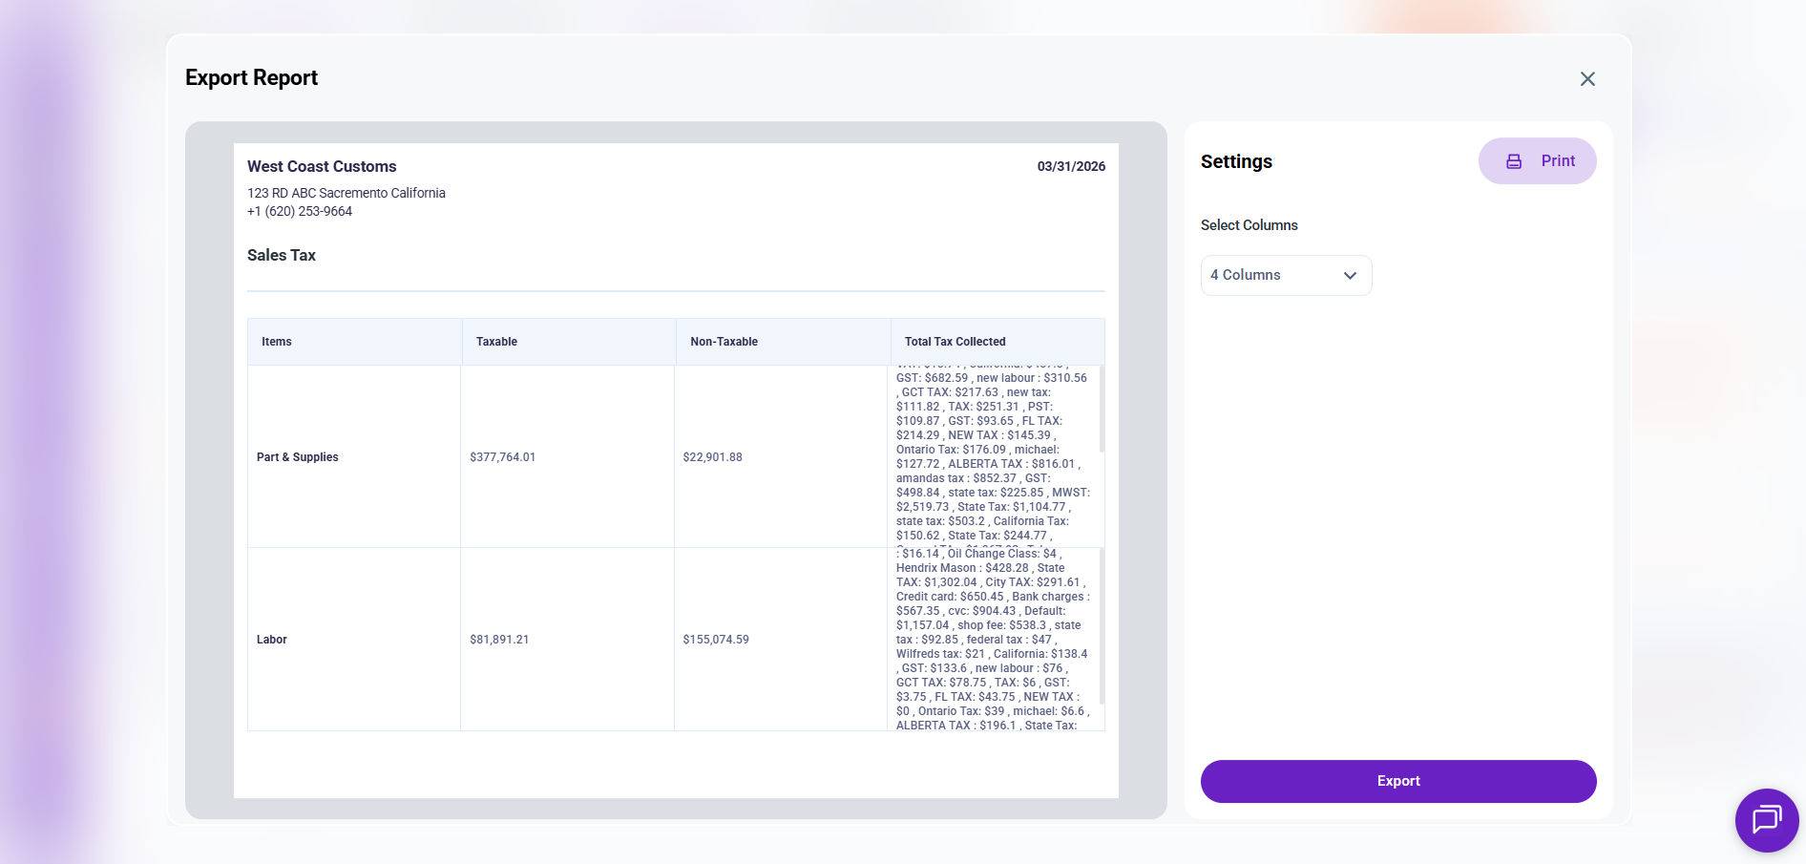Click the Total Tax Collected header

pyautogui.click(x=955, y=342)
